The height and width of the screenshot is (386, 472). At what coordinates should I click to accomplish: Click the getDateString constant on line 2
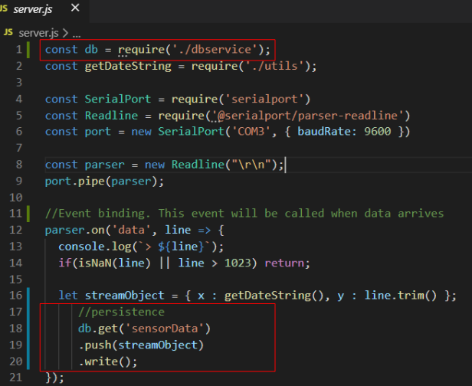[128, 66]
